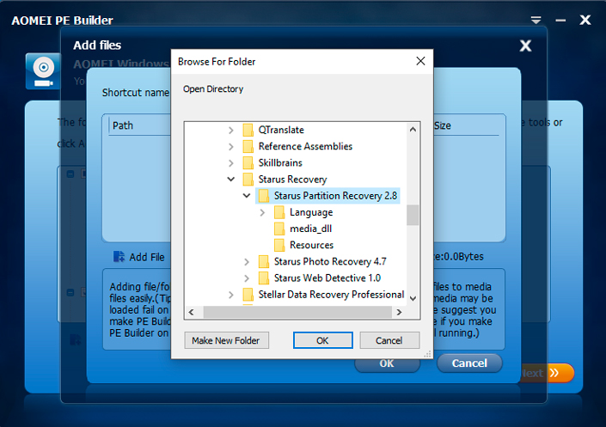Click the Add File label

point(147,258)
